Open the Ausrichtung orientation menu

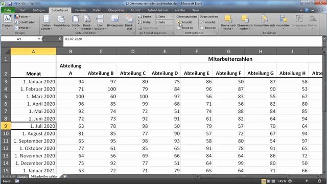(61, 22)
